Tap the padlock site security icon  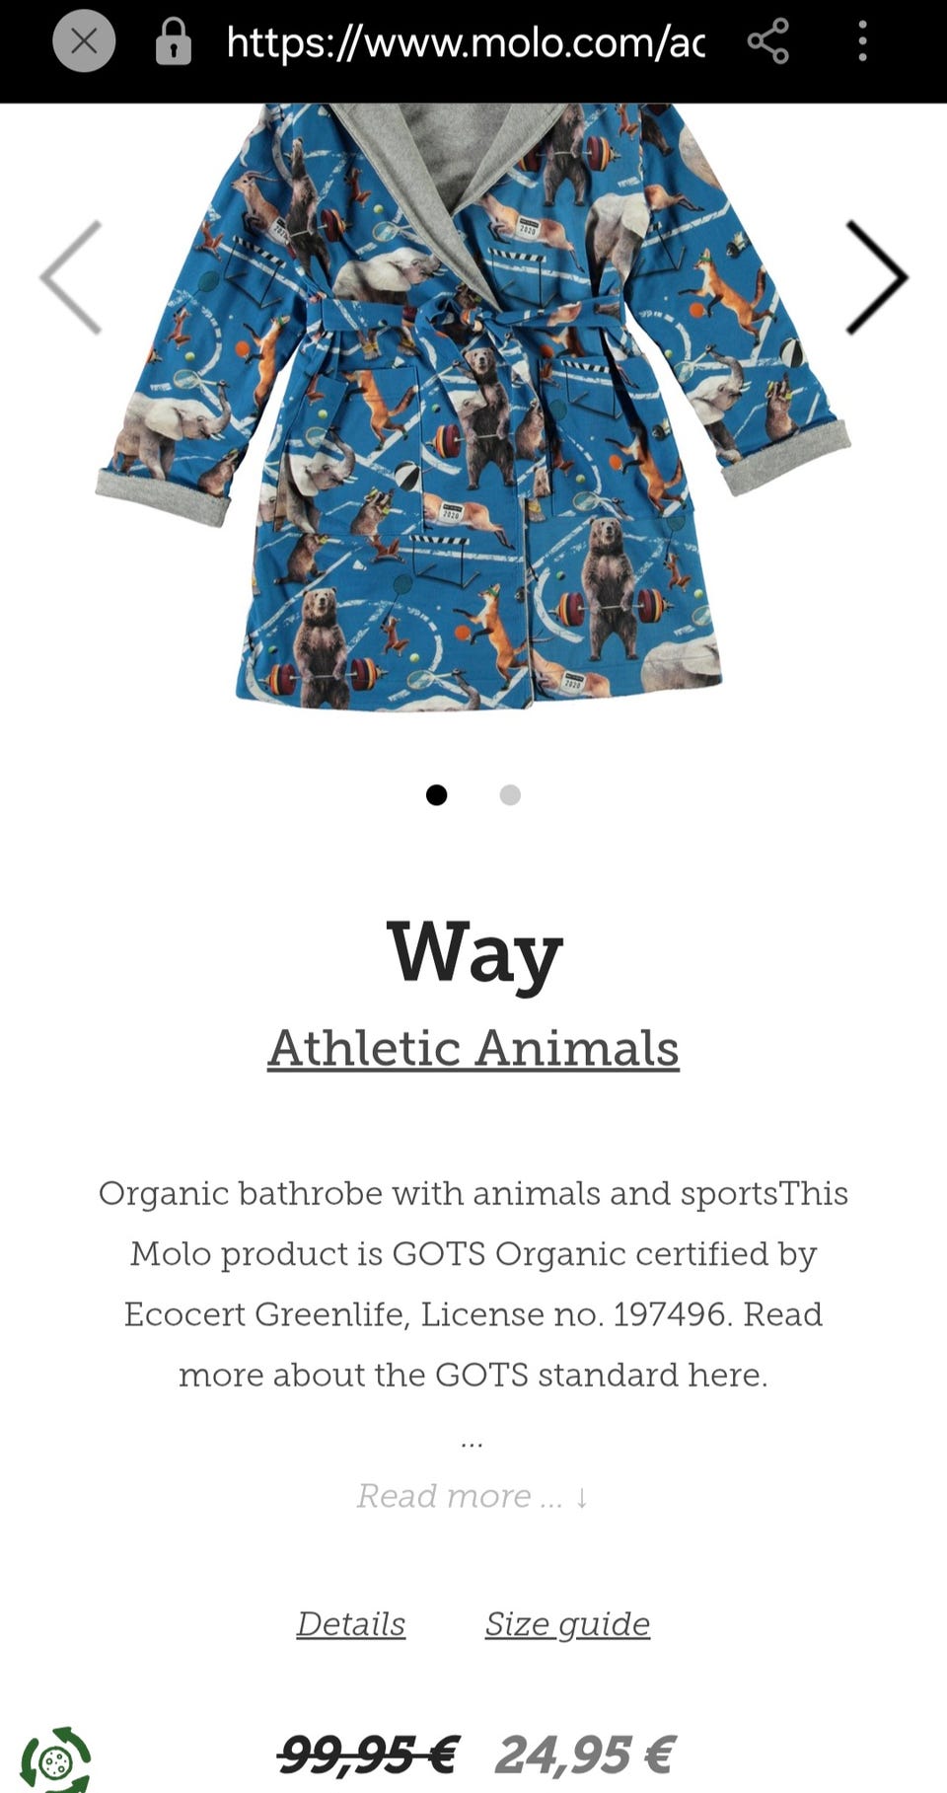point(174,41)
